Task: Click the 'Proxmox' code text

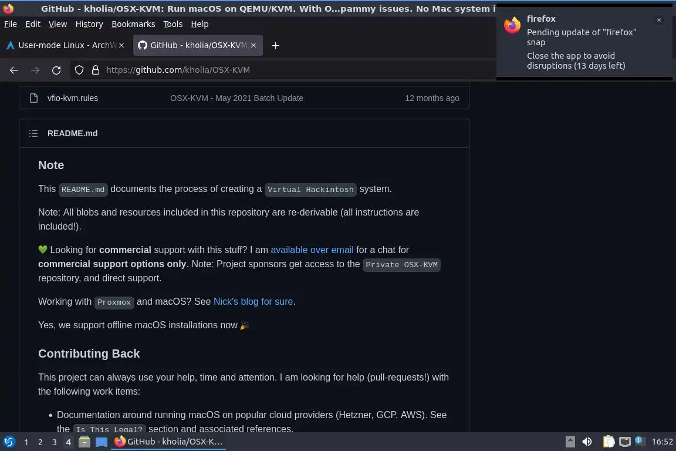Action: point(114,302)
